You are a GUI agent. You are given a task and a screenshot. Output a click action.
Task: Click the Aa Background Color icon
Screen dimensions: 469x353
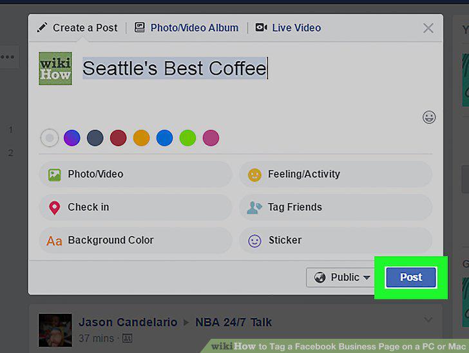click(x=54, y=241)
